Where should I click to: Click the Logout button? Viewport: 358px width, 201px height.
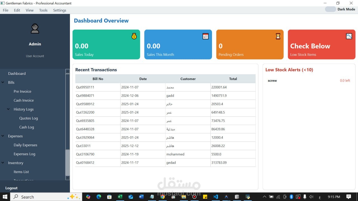tap(11, 188)
